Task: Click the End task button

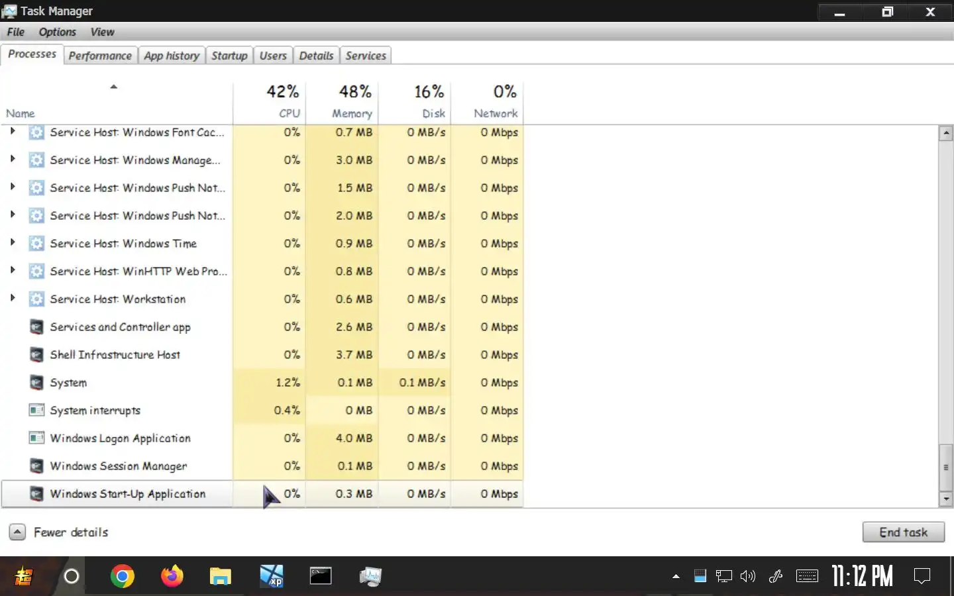Action: point(904,532)
